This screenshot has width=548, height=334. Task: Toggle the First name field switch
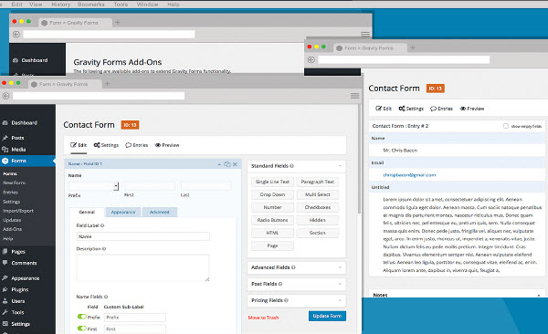coord(82,328)
